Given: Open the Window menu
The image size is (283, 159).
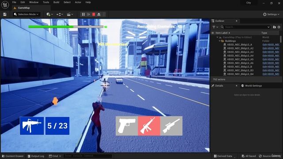Looking at the screenshot, I should [x=34, y=2].
